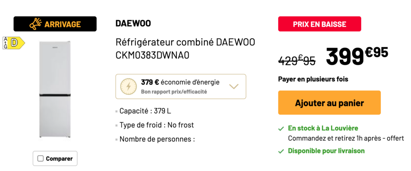Click the lightning bolt energy savings icon

click(128, 87)
